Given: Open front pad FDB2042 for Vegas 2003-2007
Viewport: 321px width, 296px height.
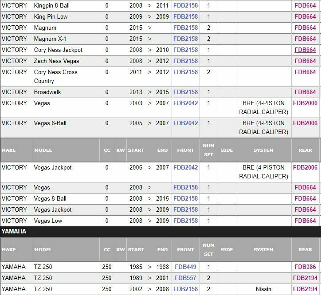Looking at the screenshot, I should (x=185, y=103).
